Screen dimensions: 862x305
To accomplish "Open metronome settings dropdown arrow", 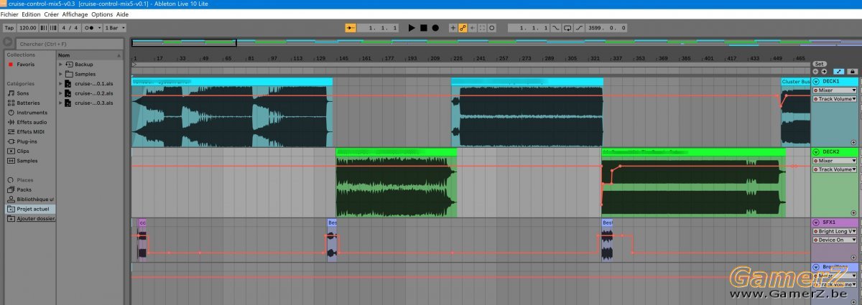I will pos(99,28).
